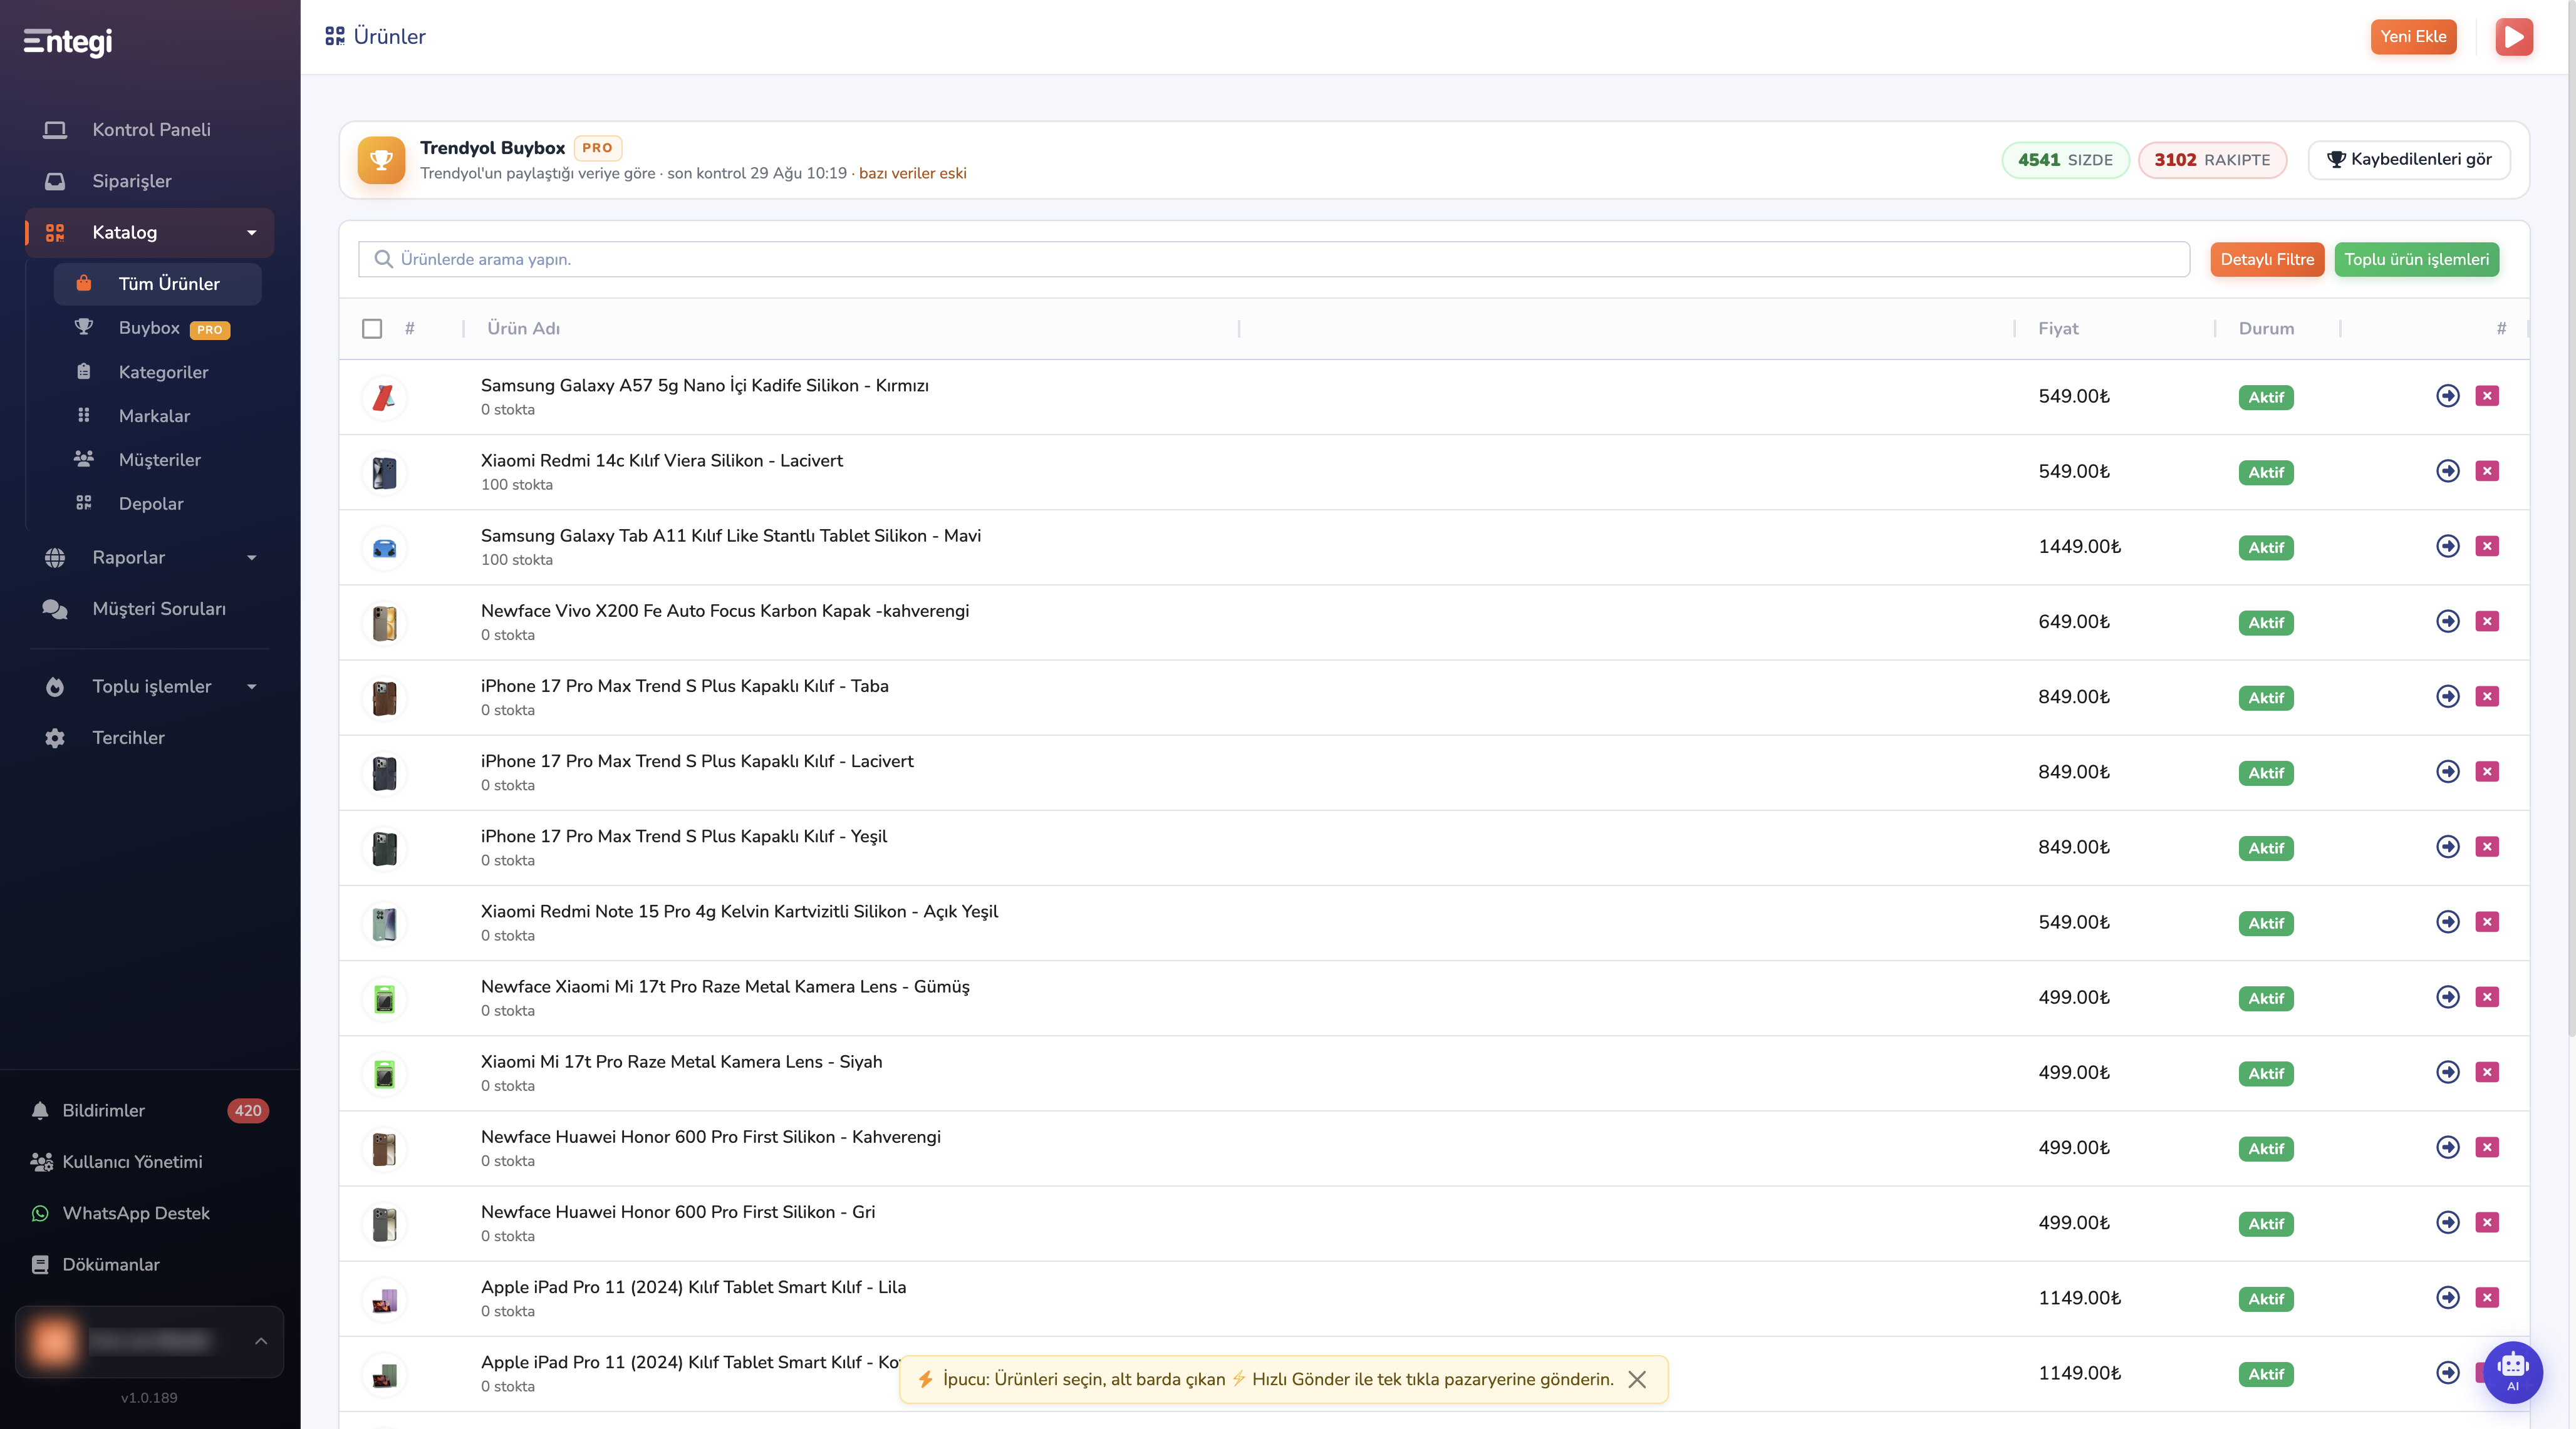The height and width of the screenshot is (1429, 2576).
Task: Open Kullanıcı Yönetimi
Action: pyautogui.click(x=132, y=1161)
